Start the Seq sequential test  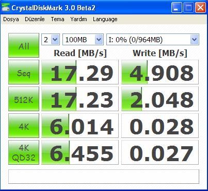(x=24, y=72)
